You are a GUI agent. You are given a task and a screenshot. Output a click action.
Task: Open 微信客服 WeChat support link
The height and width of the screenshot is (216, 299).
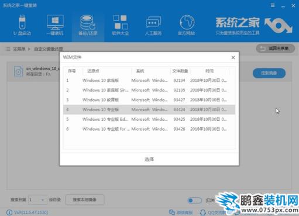[x=181, y=212]
